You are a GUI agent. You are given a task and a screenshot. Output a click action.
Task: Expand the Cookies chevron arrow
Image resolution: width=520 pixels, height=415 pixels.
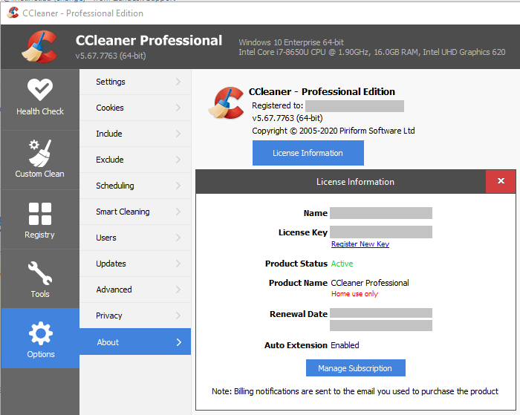click(x=178, y=108)
